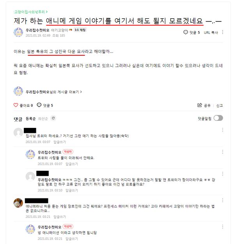Open the 고양이집사의넋두리 board link chevron
This screenshot has height=244, width=234.
(x=47, y=12)
